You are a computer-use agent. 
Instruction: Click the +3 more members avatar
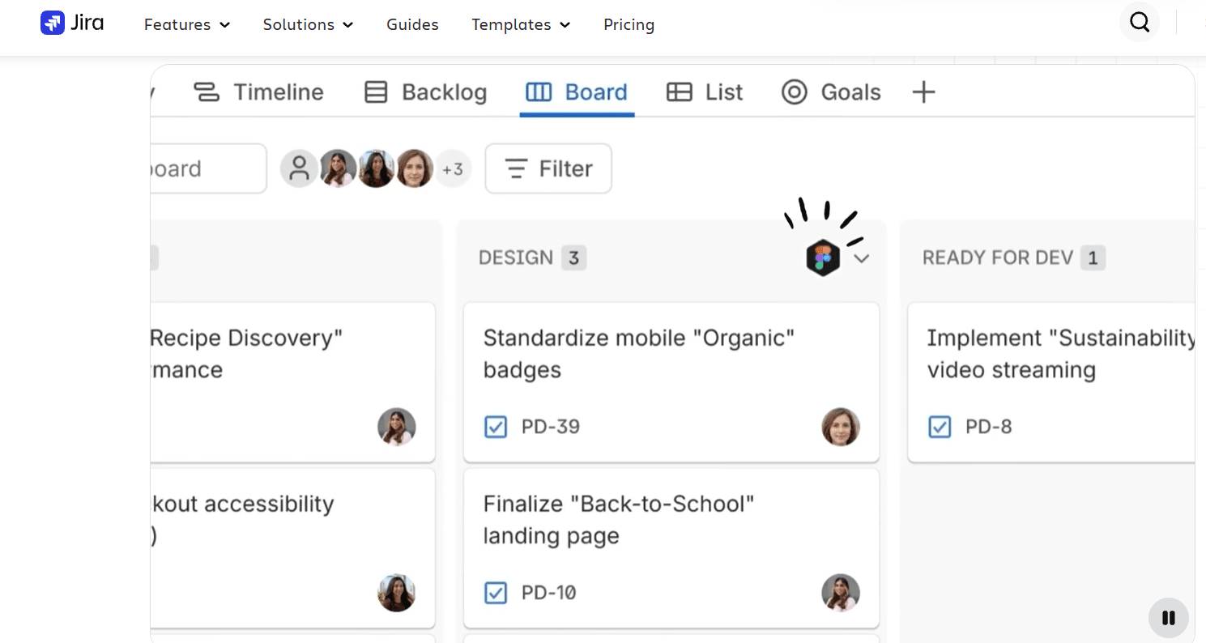point(453,168)
